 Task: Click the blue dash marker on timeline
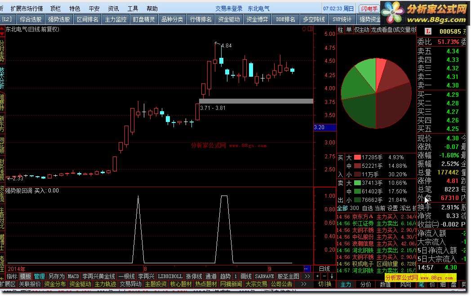[307, 269]
